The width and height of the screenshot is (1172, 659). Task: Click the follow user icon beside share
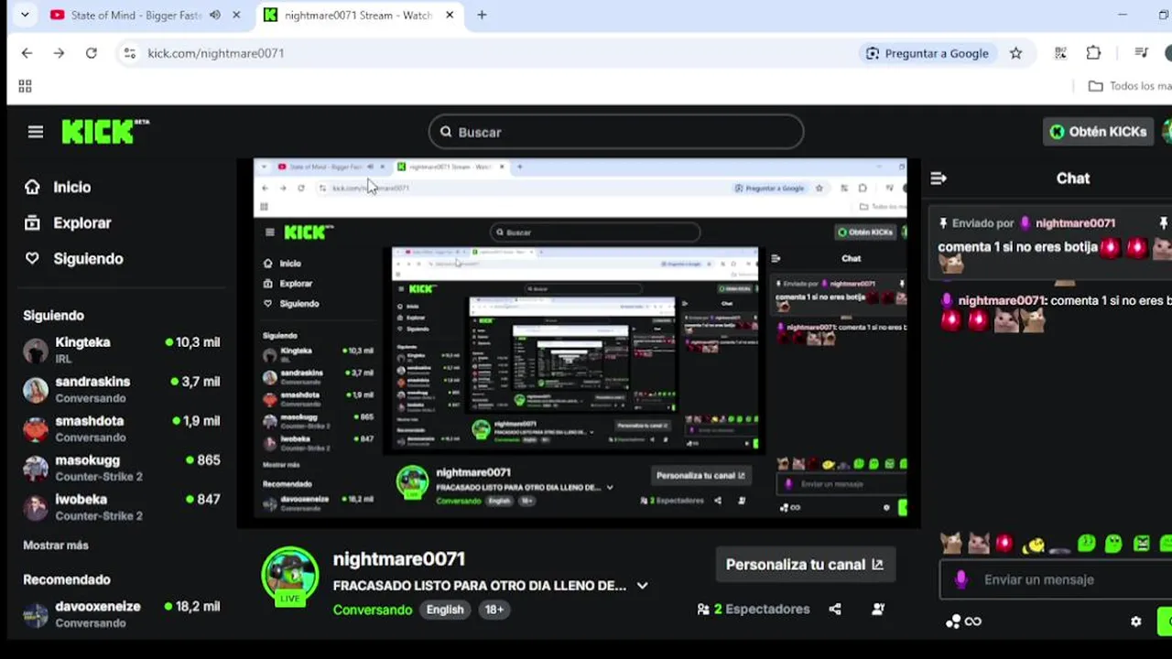(878, 609)
